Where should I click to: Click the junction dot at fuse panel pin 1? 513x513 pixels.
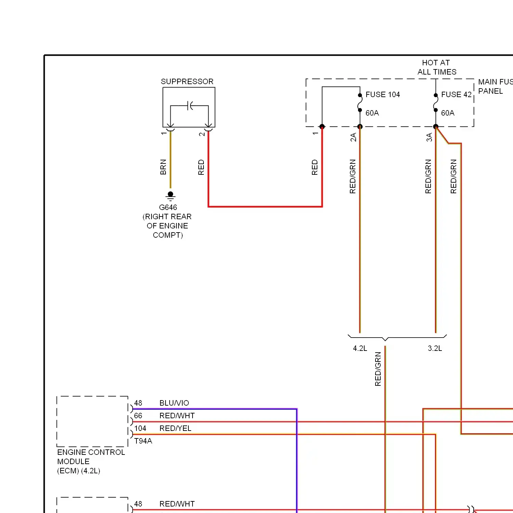click(x=322, y=127)
